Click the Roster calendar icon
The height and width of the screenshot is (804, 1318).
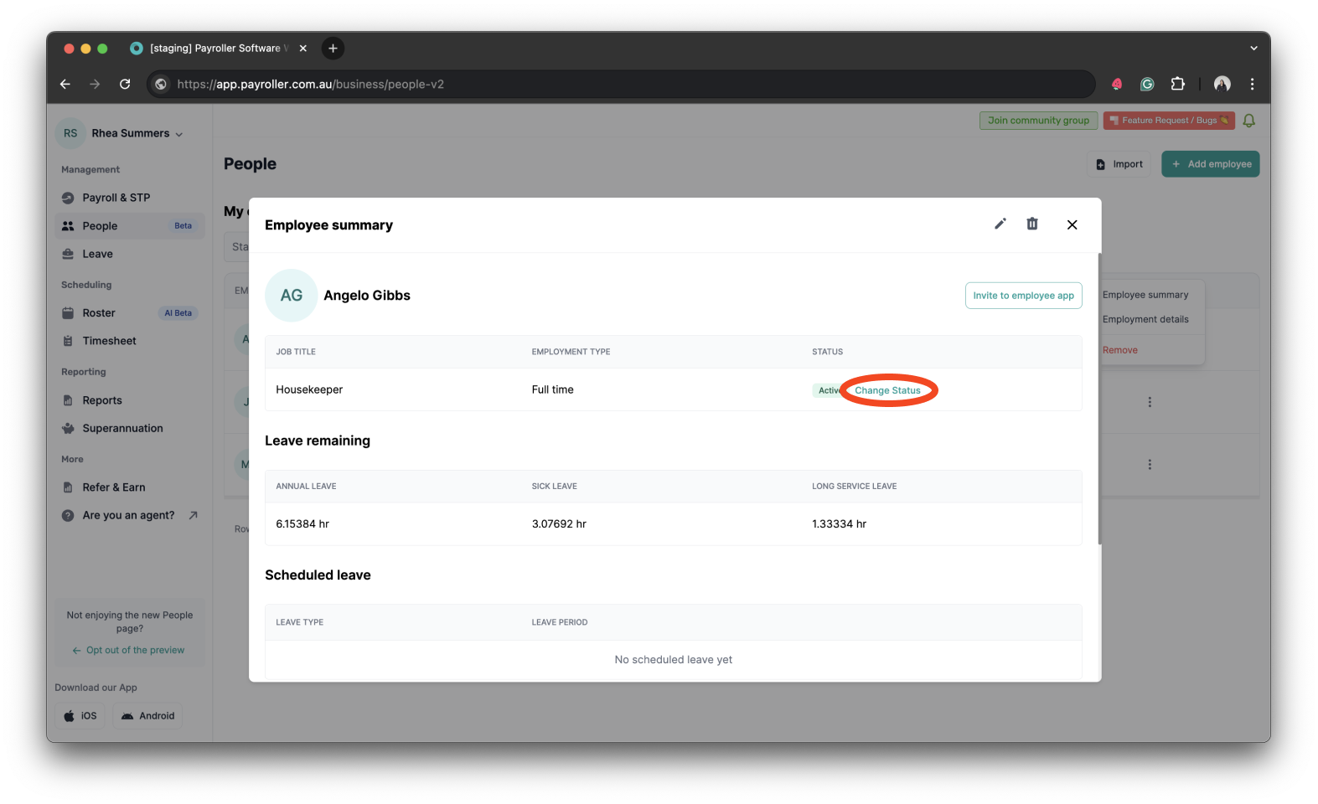68,313
